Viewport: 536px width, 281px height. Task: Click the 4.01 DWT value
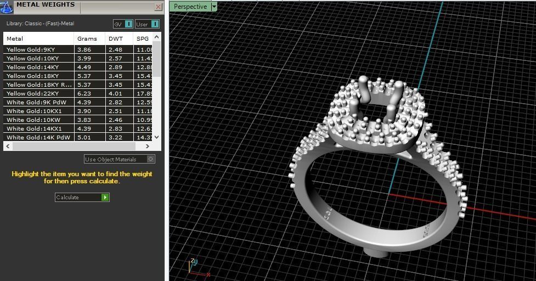click(115, 94)
